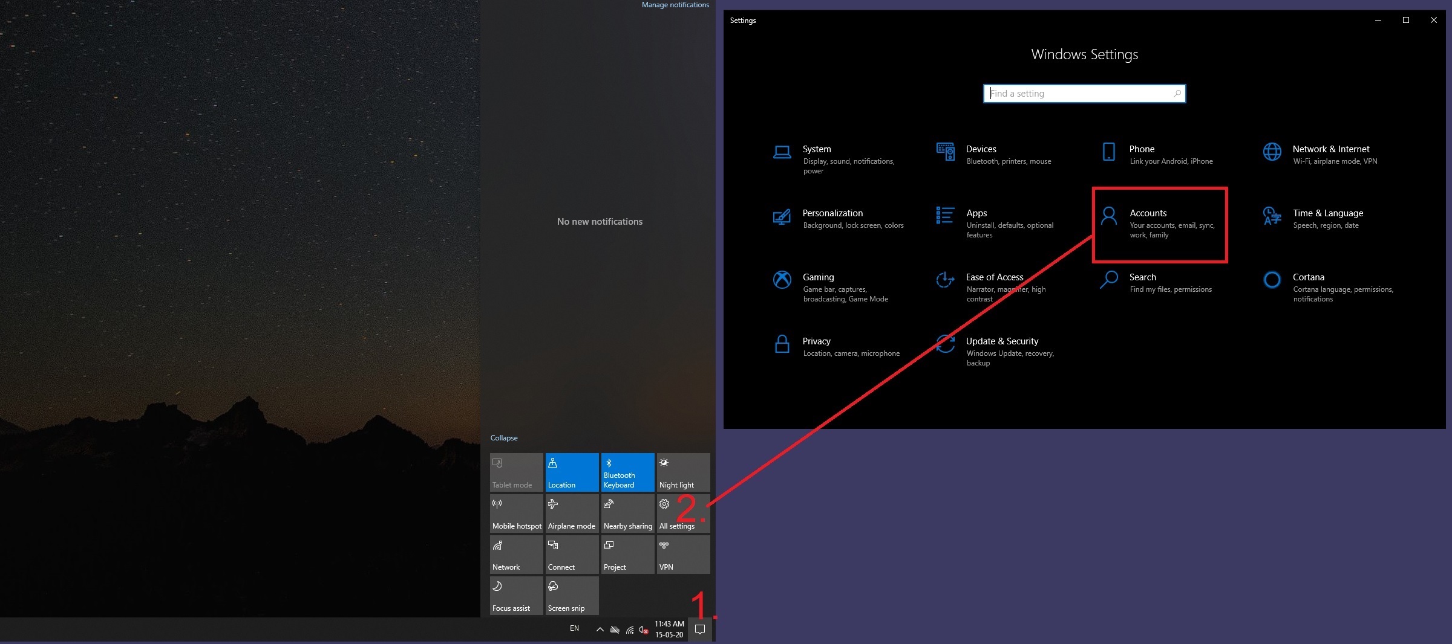Turn off the Location quick action

[572, 472]
